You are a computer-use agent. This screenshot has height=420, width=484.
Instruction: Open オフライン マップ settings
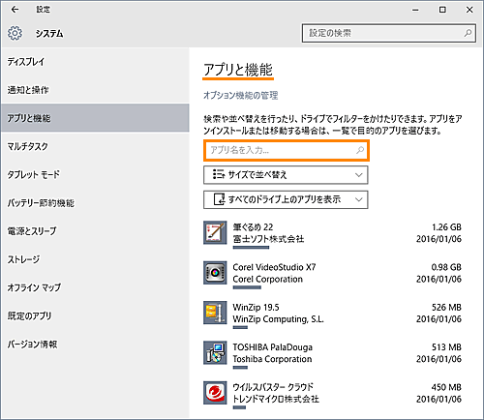click(95, 287)
